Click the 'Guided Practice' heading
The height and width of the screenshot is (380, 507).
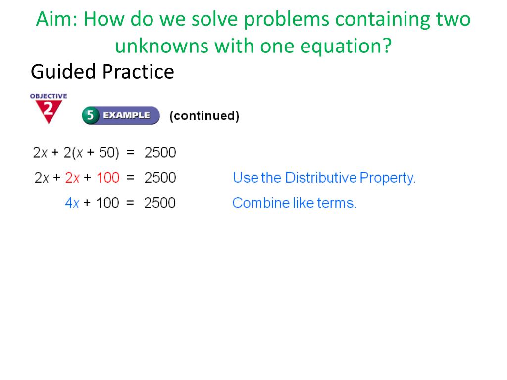[x=102, y=71]
